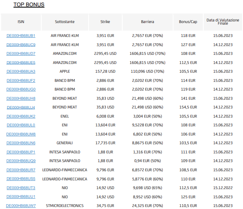Screen dimensions: 243x209
Task: Click the Barriera column header
Action: pos(148,22)
